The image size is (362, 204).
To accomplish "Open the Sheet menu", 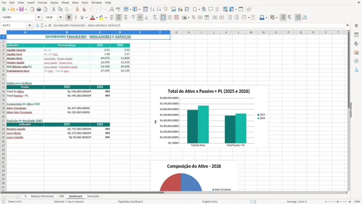I will pyautogui.click(x=65, y=2).
